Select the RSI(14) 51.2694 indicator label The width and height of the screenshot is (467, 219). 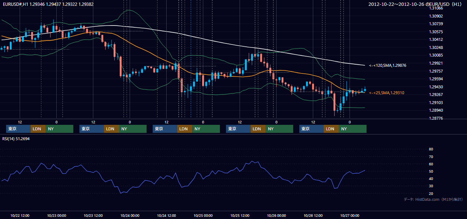tap(16, 139)
